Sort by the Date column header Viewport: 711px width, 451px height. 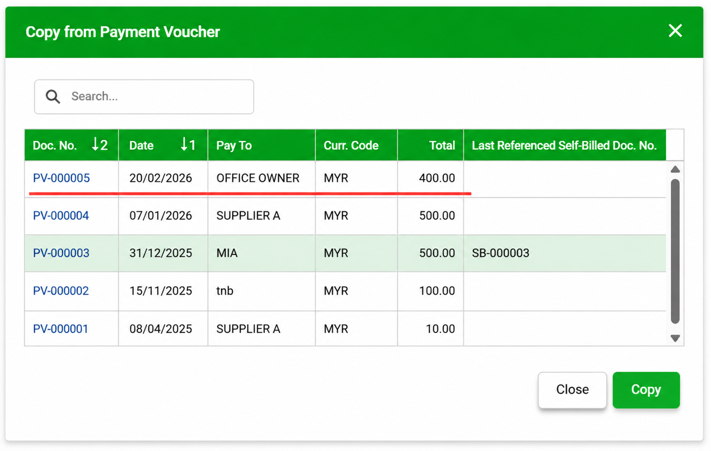click(x=163, y=145)
